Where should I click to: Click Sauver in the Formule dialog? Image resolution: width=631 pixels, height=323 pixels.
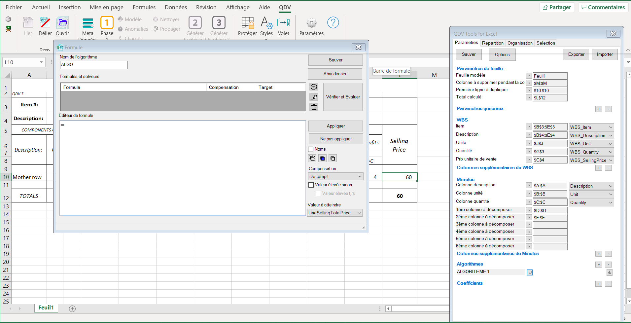pos(335,60)
